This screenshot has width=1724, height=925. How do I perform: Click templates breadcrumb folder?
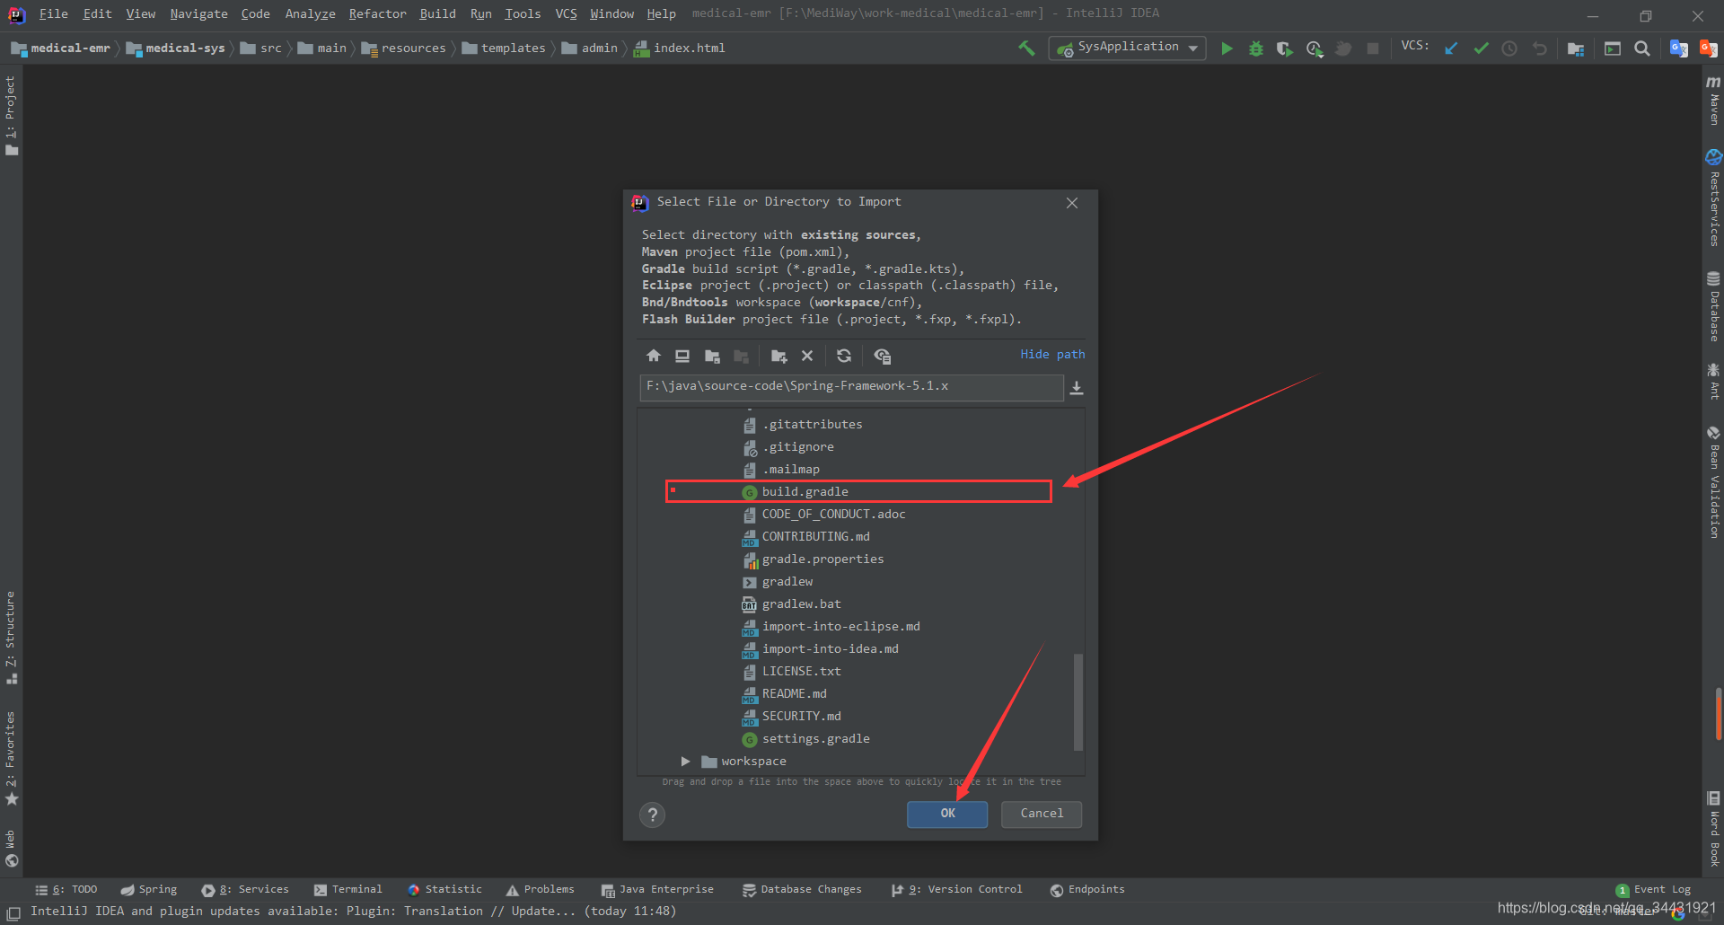504,48
